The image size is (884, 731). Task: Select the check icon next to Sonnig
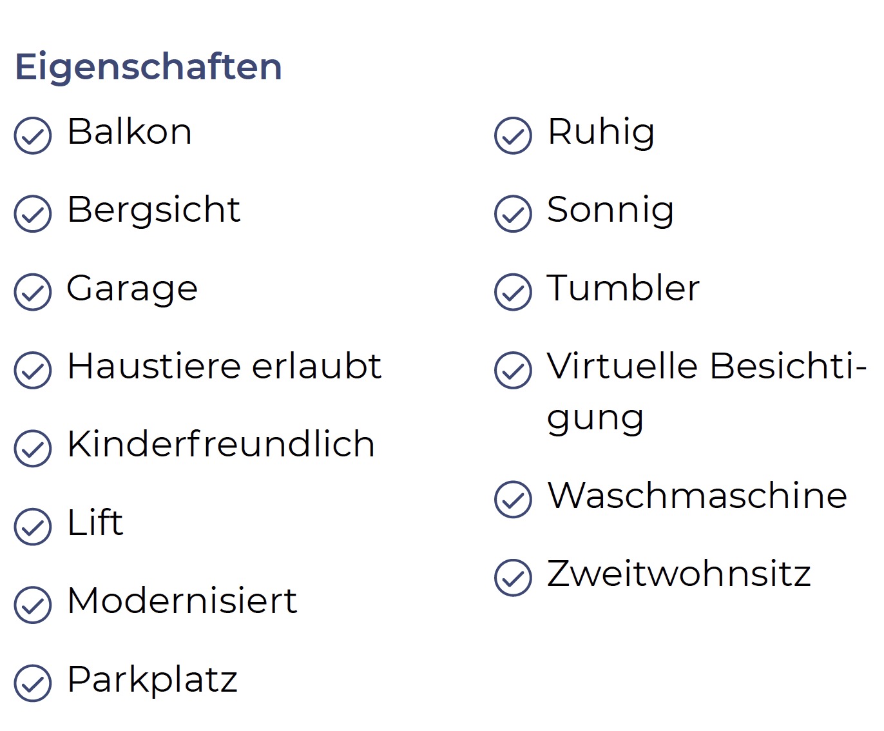click(514, 214)
